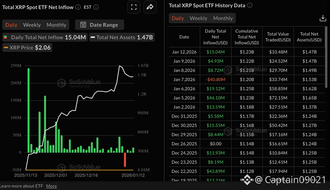
Task: Open the Date Range picker
Action: (100, 25)
